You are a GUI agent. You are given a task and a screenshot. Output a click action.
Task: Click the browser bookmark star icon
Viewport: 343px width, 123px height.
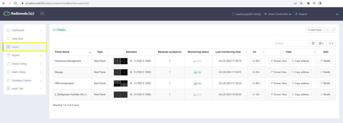301,3
